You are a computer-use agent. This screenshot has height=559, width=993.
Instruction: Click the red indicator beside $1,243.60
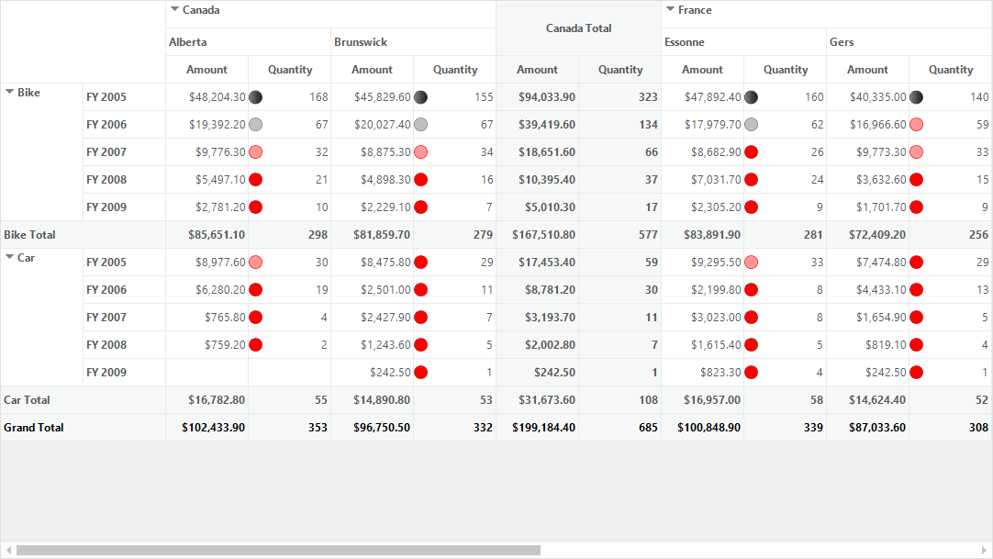[420, 345]
